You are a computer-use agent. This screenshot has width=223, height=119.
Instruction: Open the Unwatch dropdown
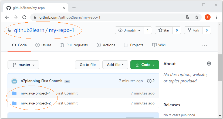[129, 30]
